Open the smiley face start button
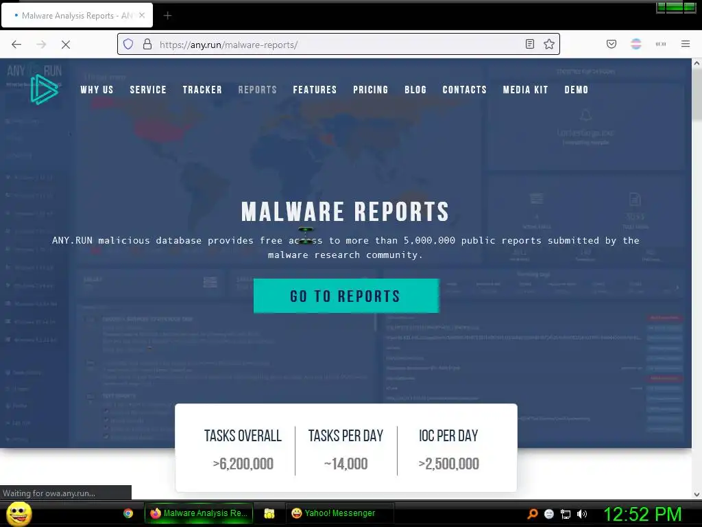This screenshot has height=527, width=702. point(19,513)
